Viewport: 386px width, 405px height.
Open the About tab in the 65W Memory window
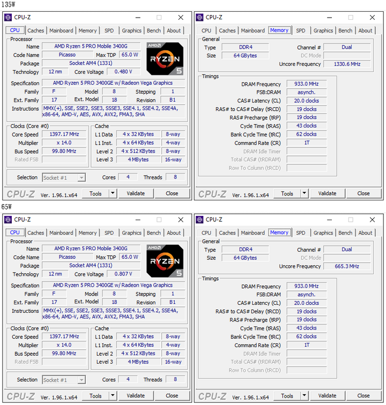pos(365,232)
